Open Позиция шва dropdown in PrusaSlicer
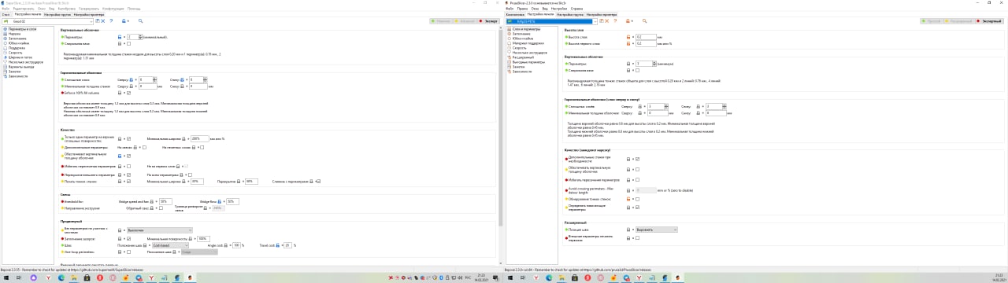Screen dimensions: 1008x283 (657, 230)
